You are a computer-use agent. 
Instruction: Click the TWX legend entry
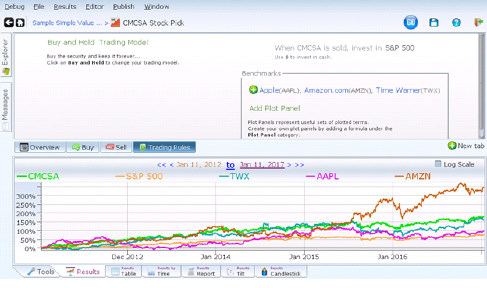point(234,176)
